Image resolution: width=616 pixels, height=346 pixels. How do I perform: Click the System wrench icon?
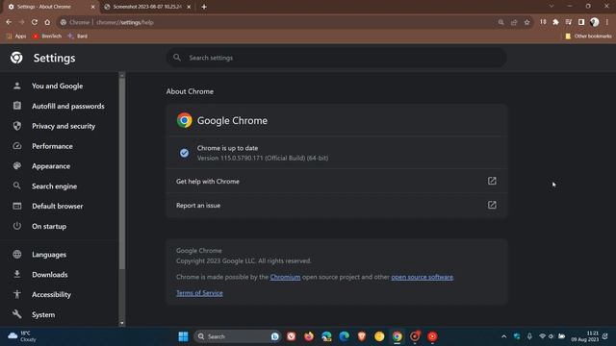pyautogui.click(x=17, y=314)
